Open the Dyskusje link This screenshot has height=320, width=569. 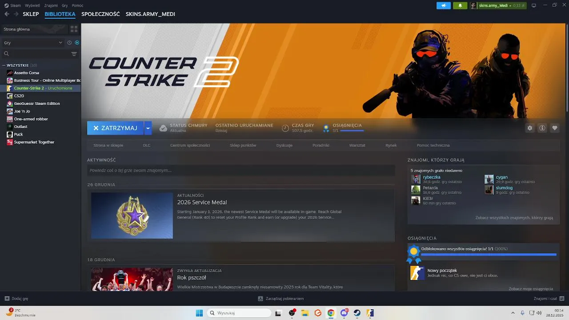[x=284, y=145]
